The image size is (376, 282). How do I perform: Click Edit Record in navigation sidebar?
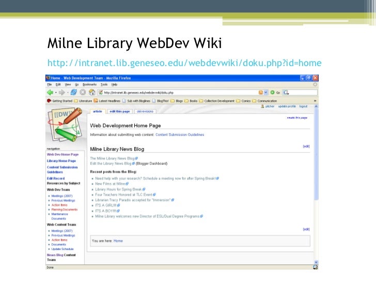[x=56, y=178]
